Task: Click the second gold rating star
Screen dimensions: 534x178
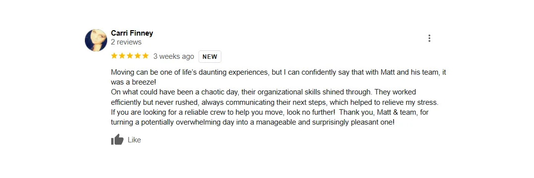Action: tap(122, 56)
